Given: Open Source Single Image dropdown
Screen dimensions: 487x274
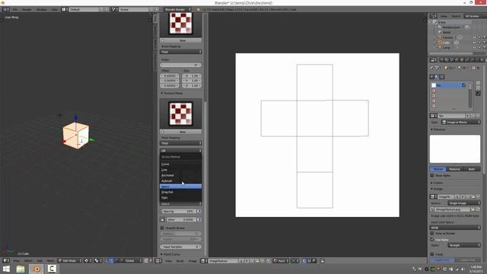Looking at the screenshot, I should click(464, 203).
